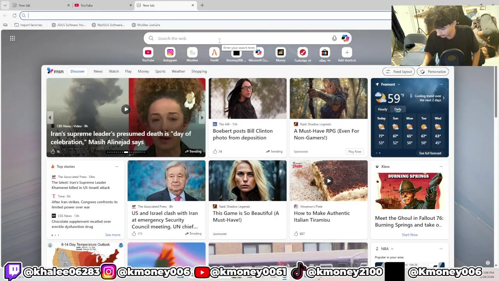Open the YouTube quick link shortcut
The height and width of the screenshot is (281, 499).
pos(148,52)
